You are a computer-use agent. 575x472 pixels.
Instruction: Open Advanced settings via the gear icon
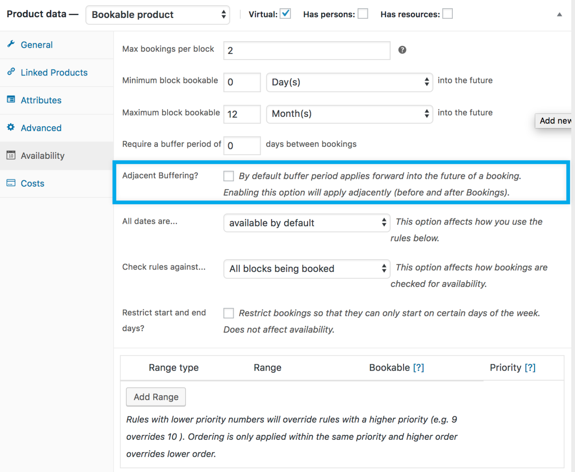pyautogui.click(x=11, y=127)
